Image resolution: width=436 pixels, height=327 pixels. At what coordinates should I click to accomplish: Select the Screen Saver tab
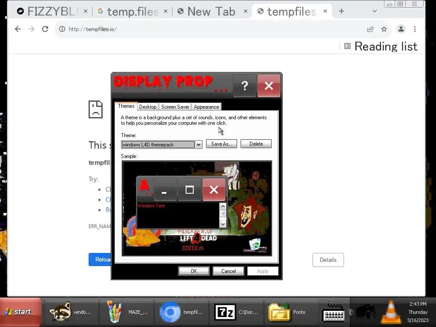click(x=175, y=107)
